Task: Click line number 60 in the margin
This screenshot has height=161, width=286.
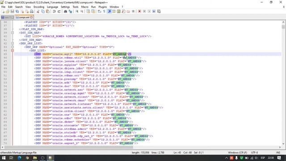Action: coord(5,107)
